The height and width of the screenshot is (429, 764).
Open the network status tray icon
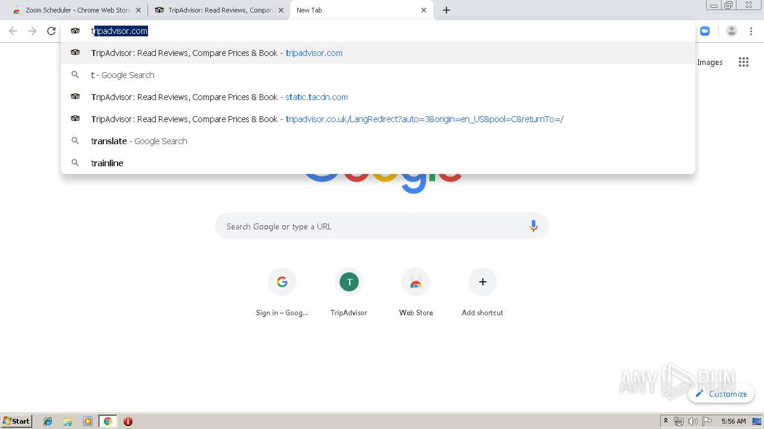(679, 421)
